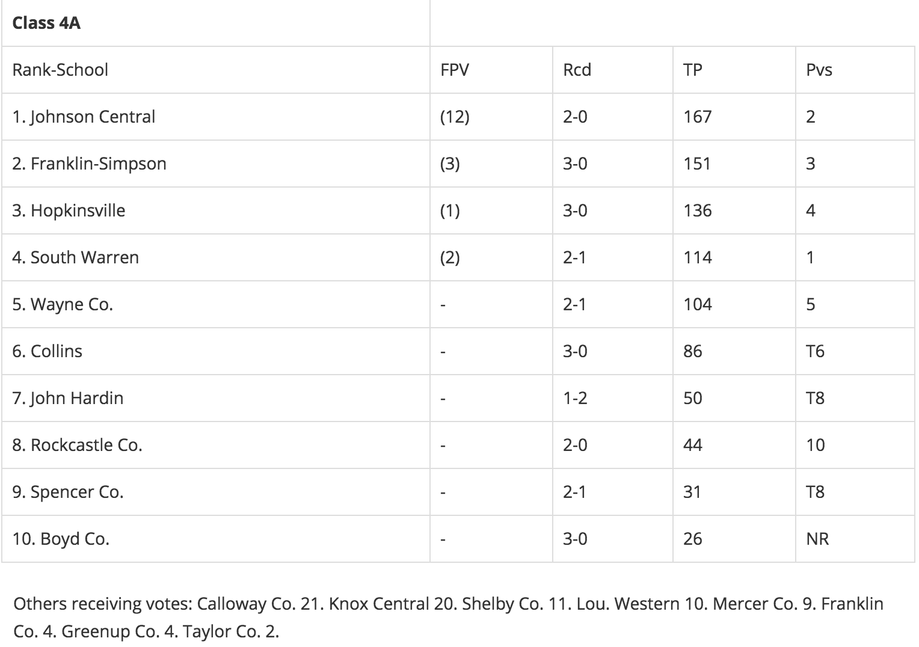Click the Others receiving votes paragraph

(448, 618)
